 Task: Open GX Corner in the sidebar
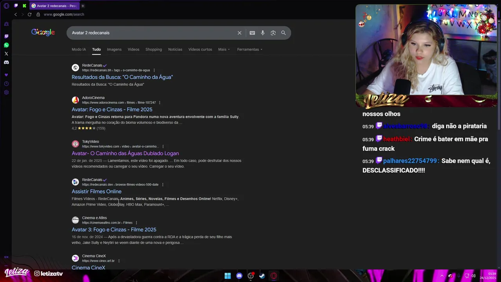click(6, 24)
